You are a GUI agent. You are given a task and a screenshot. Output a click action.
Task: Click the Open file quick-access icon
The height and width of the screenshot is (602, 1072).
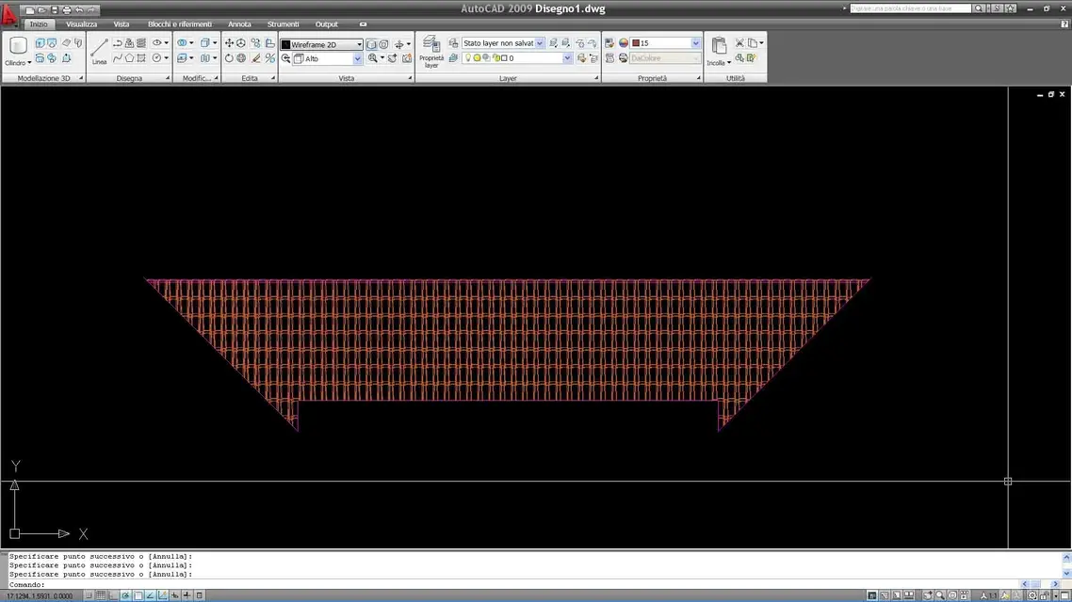[41, 10]
